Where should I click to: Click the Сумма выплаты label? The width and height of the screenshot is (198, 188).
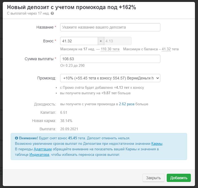[x=39, y=59]
